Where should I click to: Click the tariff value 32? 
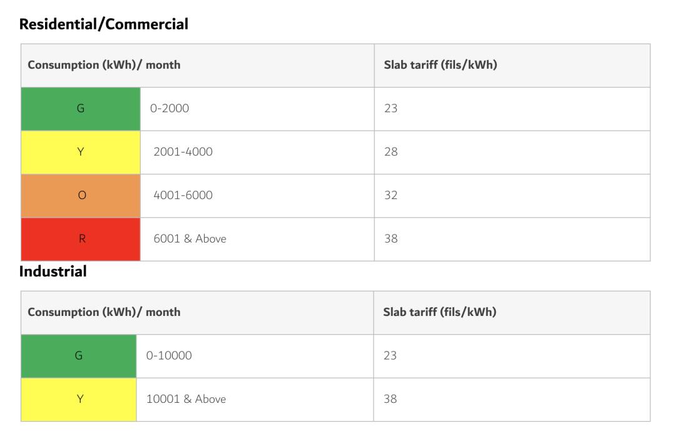click(391, 195)
